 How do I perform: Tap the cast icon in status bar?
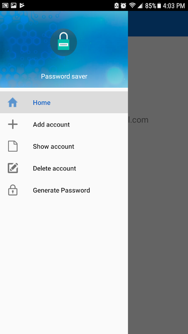5,5
